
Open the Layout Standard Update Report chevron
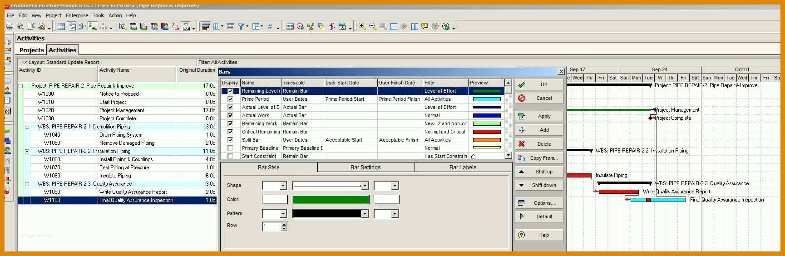pyautogui.click(x=24, y=62)
